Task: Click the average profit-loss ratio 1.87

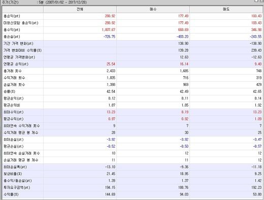Action: 112,105
